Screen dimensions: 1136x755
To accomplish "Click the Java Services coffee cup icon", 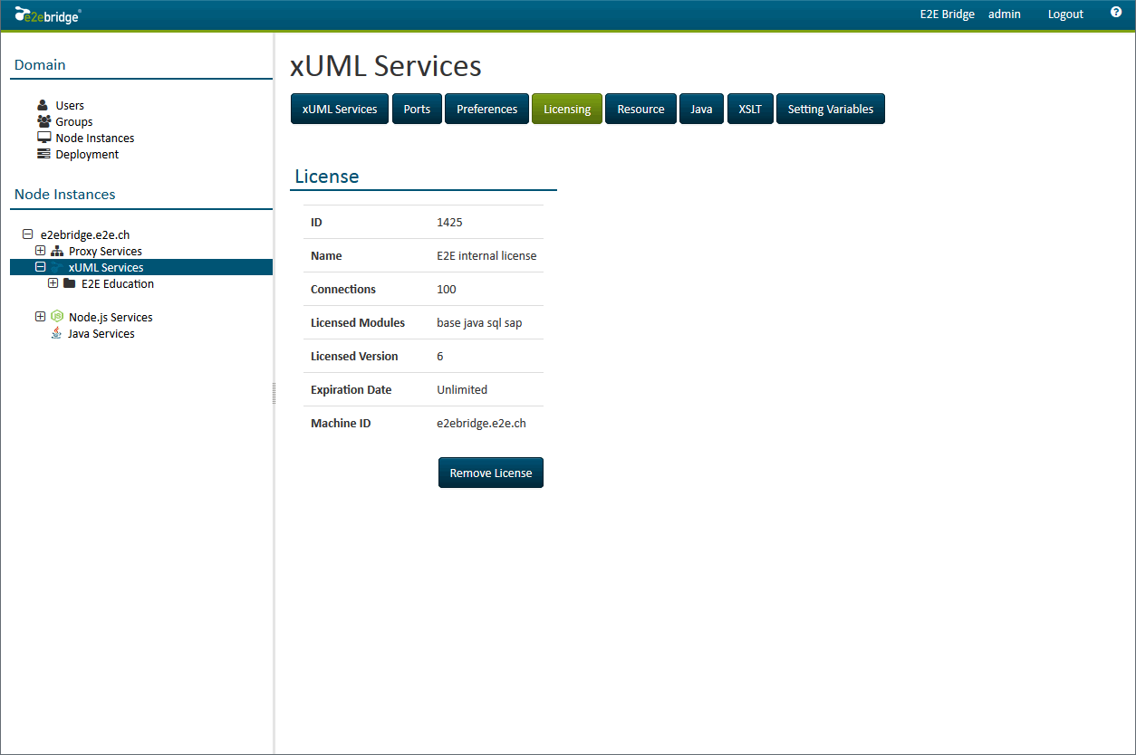I will (x=56, y=333).
